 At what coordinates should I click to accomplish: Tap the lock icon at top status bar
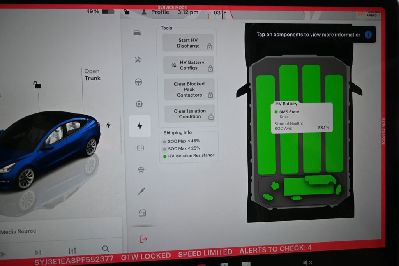tap(127, 12)
